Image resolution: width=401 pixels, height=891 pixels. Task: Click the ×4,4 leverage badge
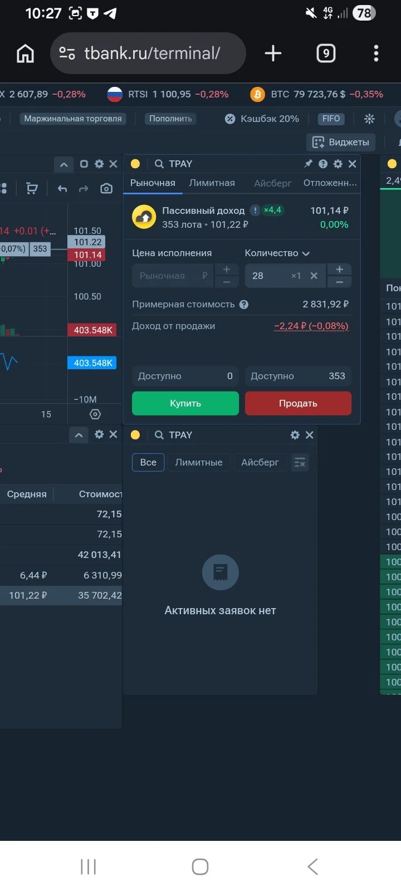pos(272,210)
